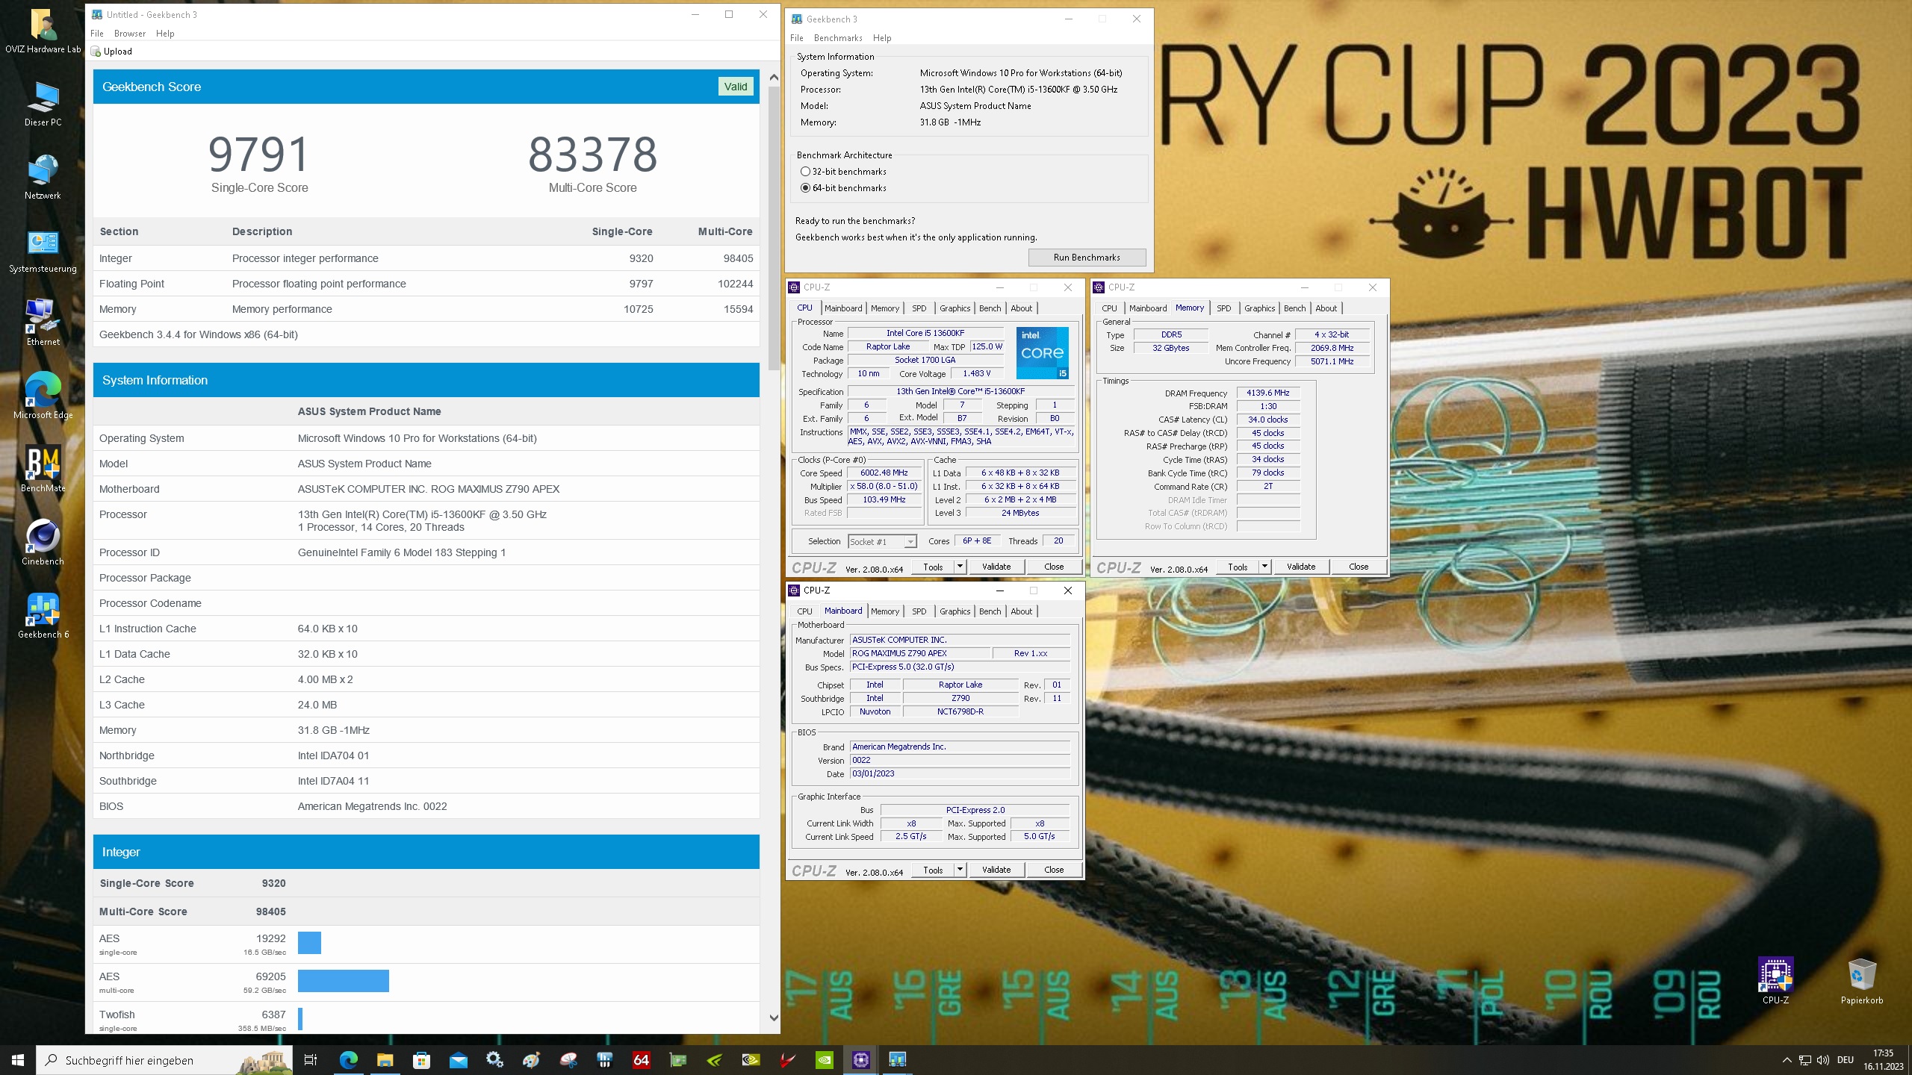Click Core Speed value 6002.48 MHz
This screenshot has width=1912, height=1075.
[884, 473]
